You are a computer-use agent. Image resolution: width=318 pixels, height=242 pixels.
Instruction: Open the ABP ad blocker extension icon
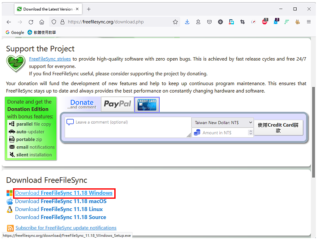pyautogui.click(x=265, y=21)
